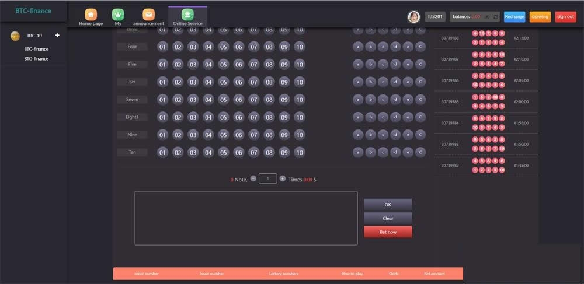The height and width of the screenshot is (284, 584).
Task: Click the Clear button
Action: (388, 218)
